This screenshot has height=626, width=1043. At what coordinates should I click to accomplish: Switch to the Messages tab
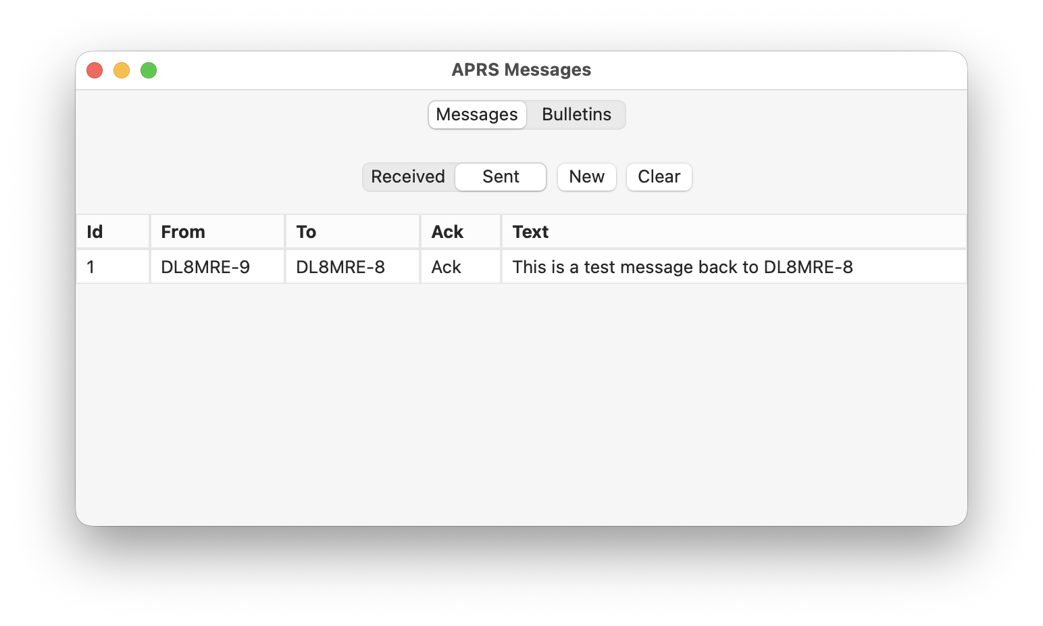point(477,115)
